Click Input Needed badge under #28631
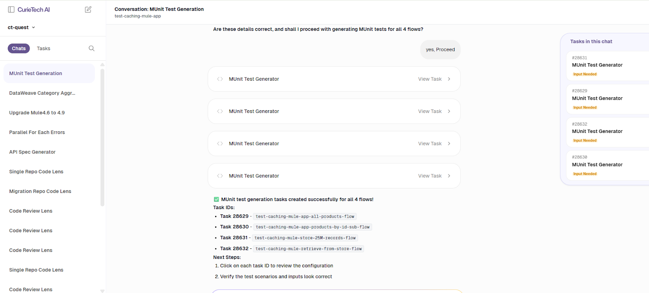The width and height of the screenshot is (649, 293). (585, 75)
